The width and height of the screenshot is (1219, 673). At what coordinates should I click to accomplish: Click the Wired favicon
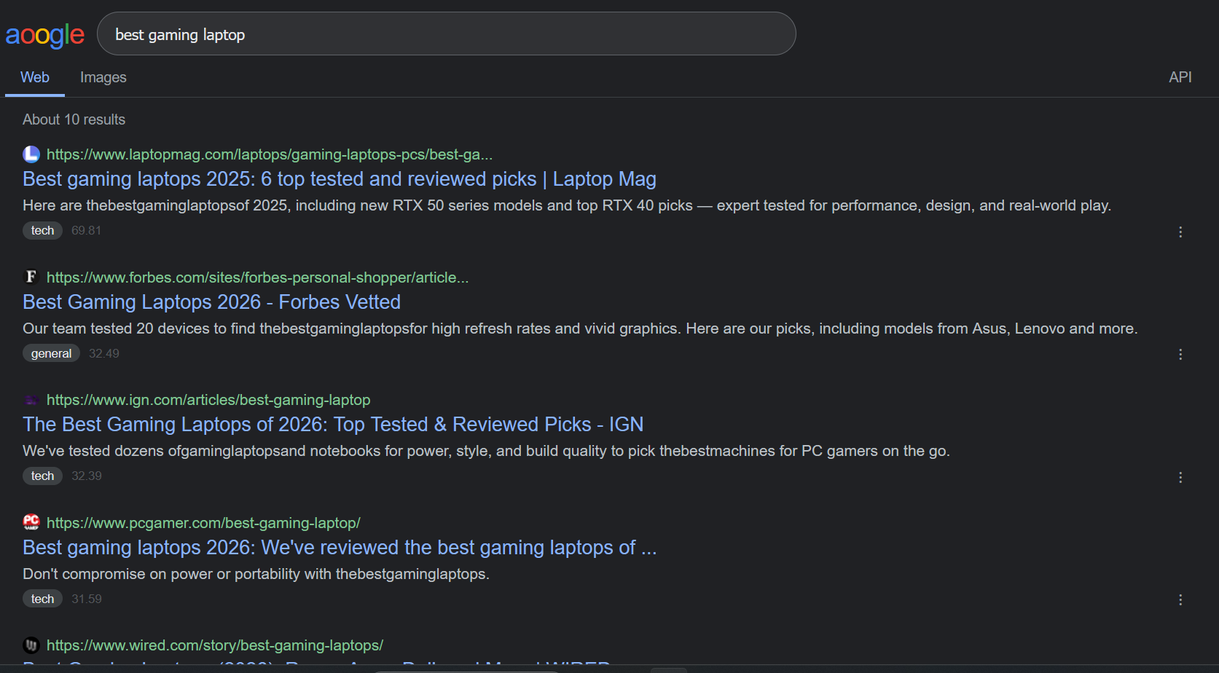31,645
